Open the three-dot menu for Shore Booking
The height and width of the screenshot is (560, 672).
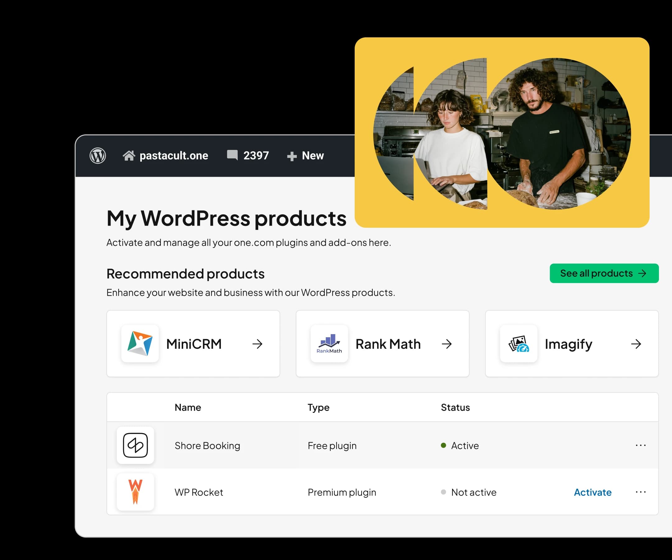point(641,445)
